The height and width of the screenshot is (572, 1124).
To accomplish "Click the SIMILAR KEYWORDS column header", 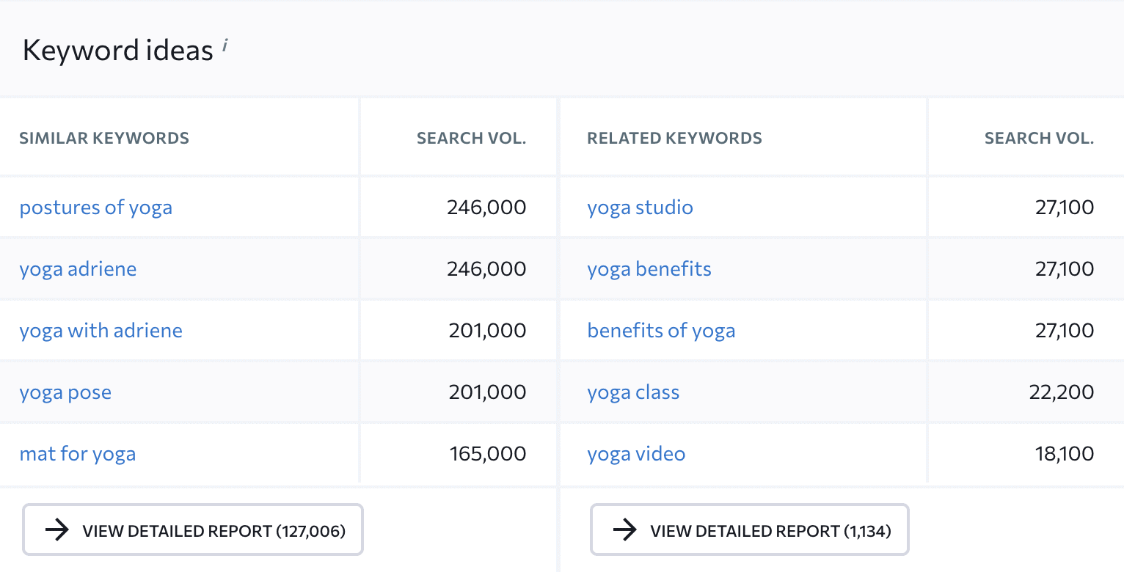I will (x=104, y=138).
